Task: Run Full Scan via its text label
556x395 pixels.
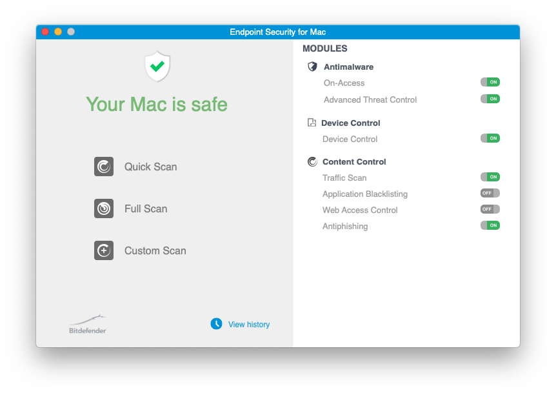Action: point(146,209)
